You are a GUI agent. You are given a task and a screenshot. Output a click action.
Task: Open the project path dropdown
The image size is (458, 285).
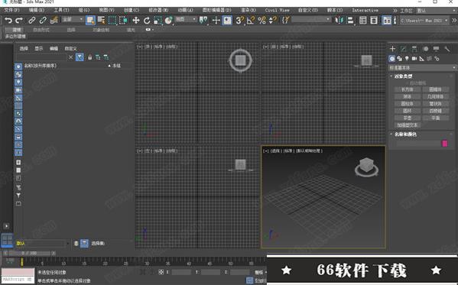tap(424, 21)
